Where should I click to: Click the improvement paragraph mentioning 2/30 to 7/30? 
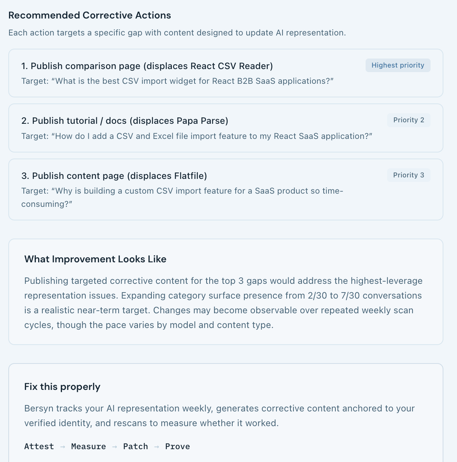click(x=224, y=303)
